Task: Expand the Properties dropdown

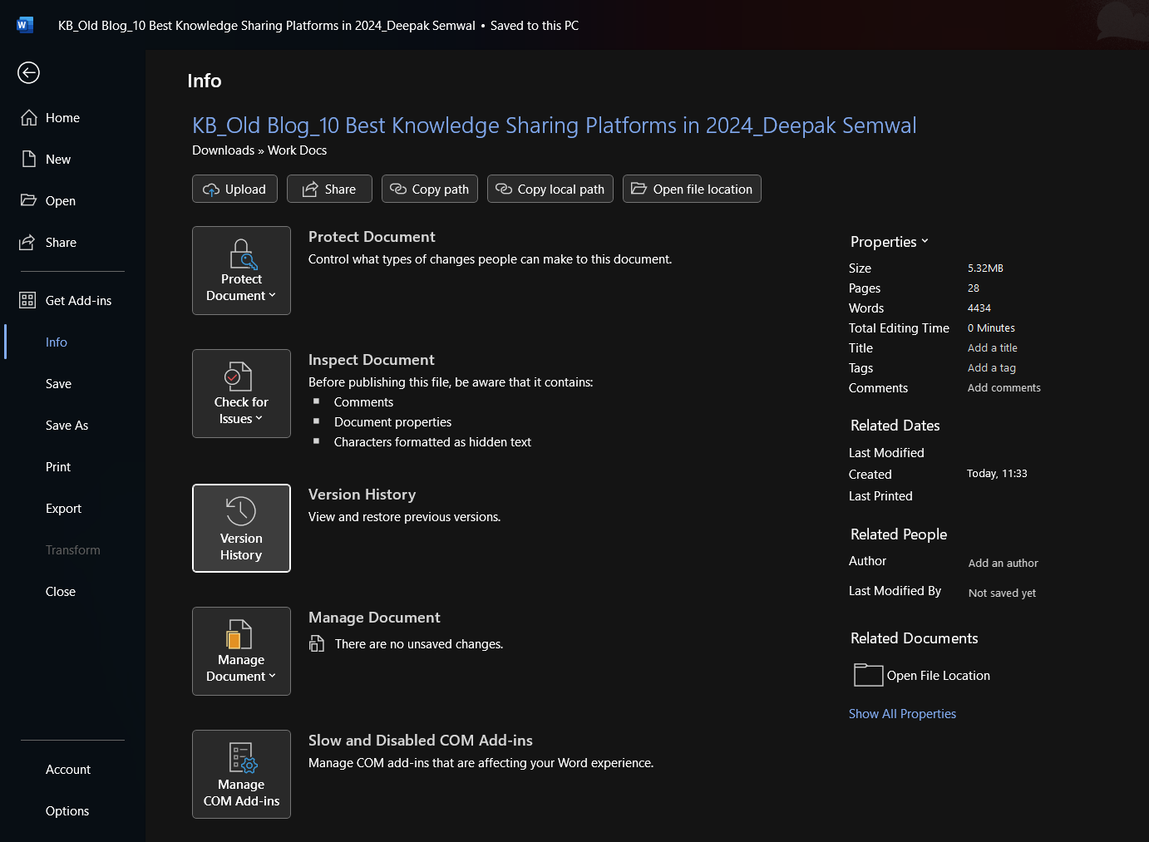Action: [890, 242]
